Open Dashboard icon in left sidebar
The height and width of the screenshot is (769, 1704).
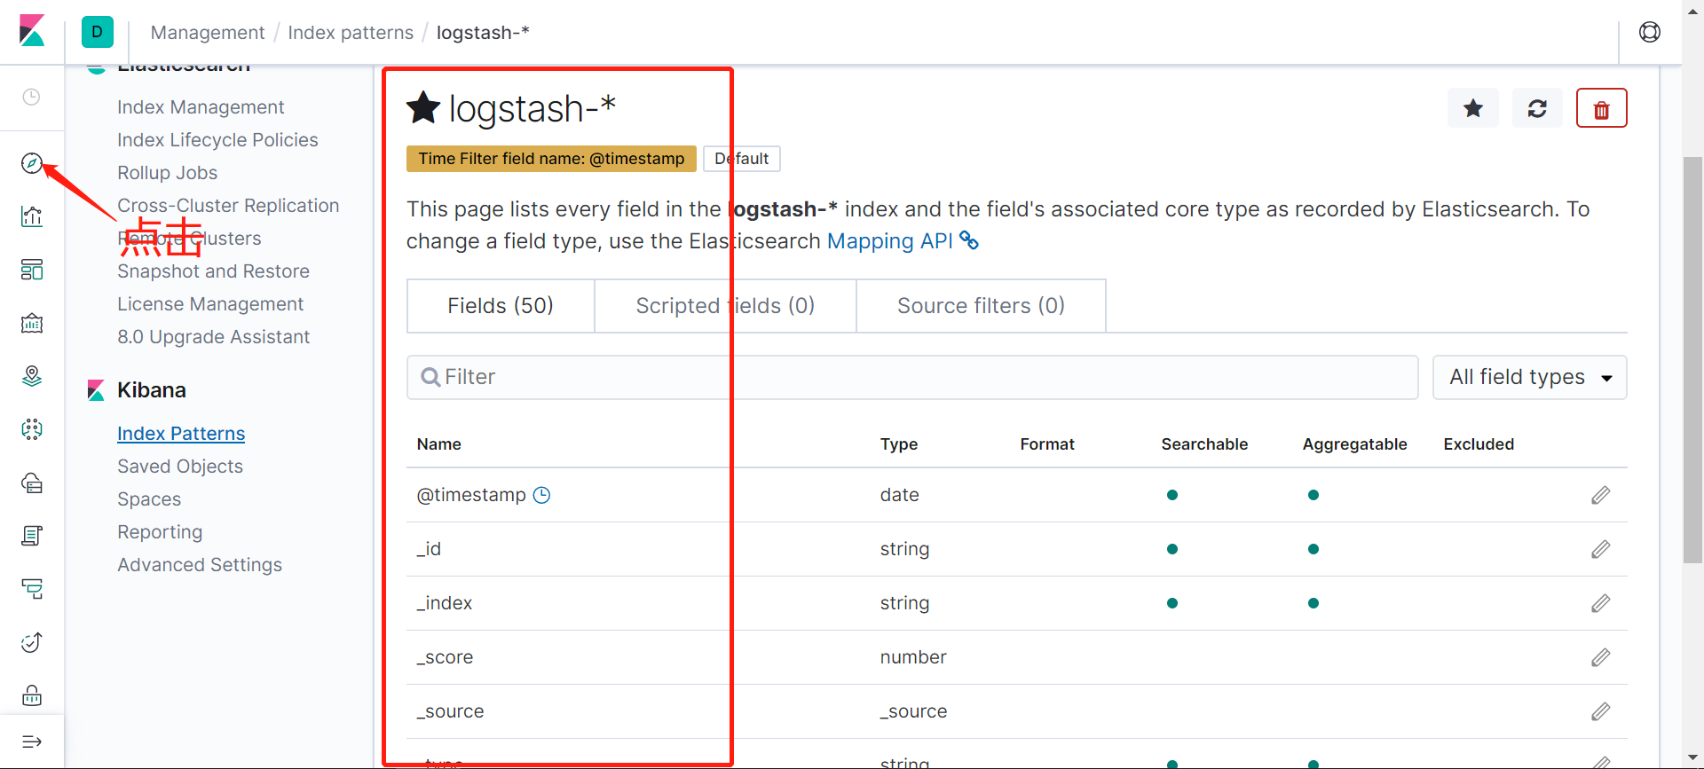(x=32, y=270)
